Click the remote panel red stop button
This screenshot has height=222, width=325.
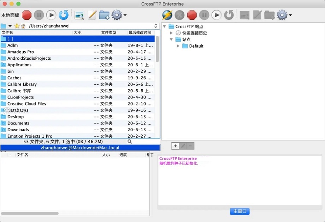[x=192, y=15]
